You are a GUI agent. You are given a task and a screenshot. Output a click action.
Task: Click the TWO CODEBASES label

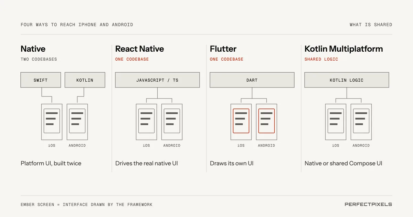39,59
